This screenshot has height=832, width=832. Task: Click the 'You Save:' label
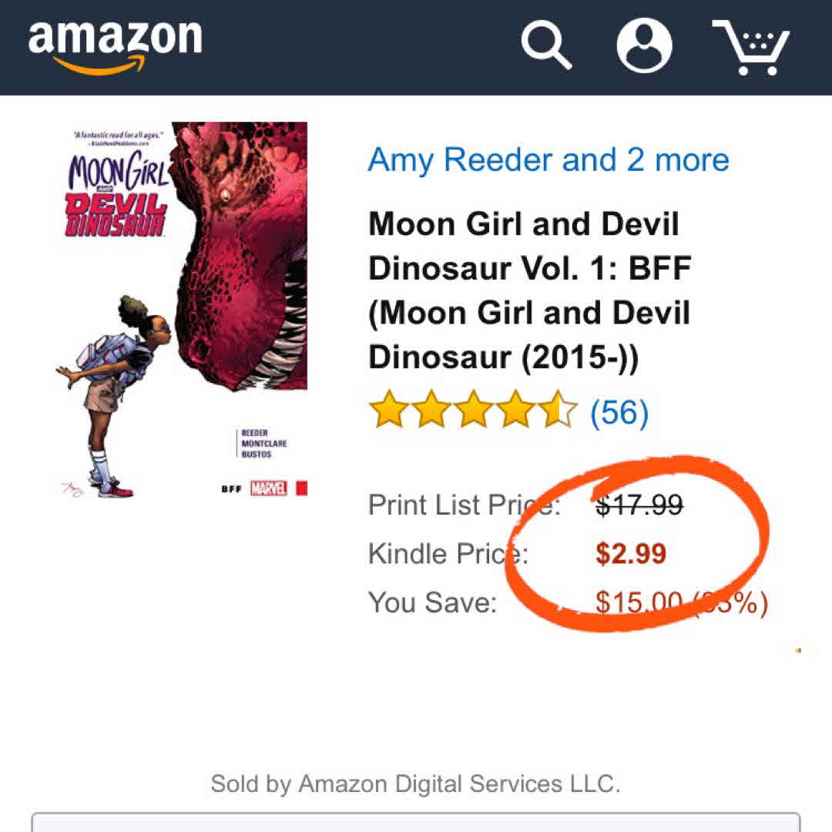click(x=432, y=602)
